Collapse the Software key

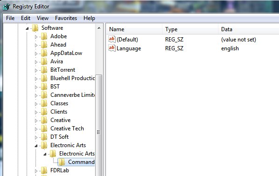[27, 28]
